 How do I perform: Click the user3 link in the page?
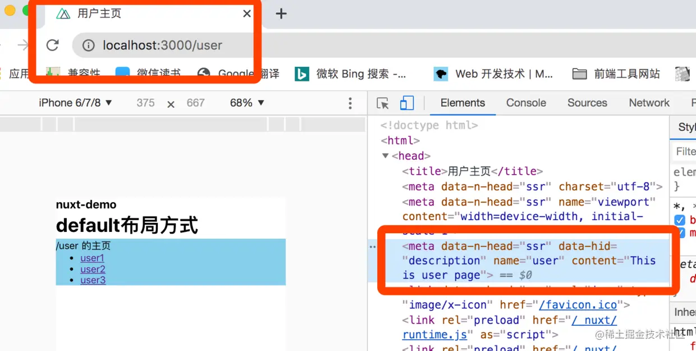click(93, 280)
